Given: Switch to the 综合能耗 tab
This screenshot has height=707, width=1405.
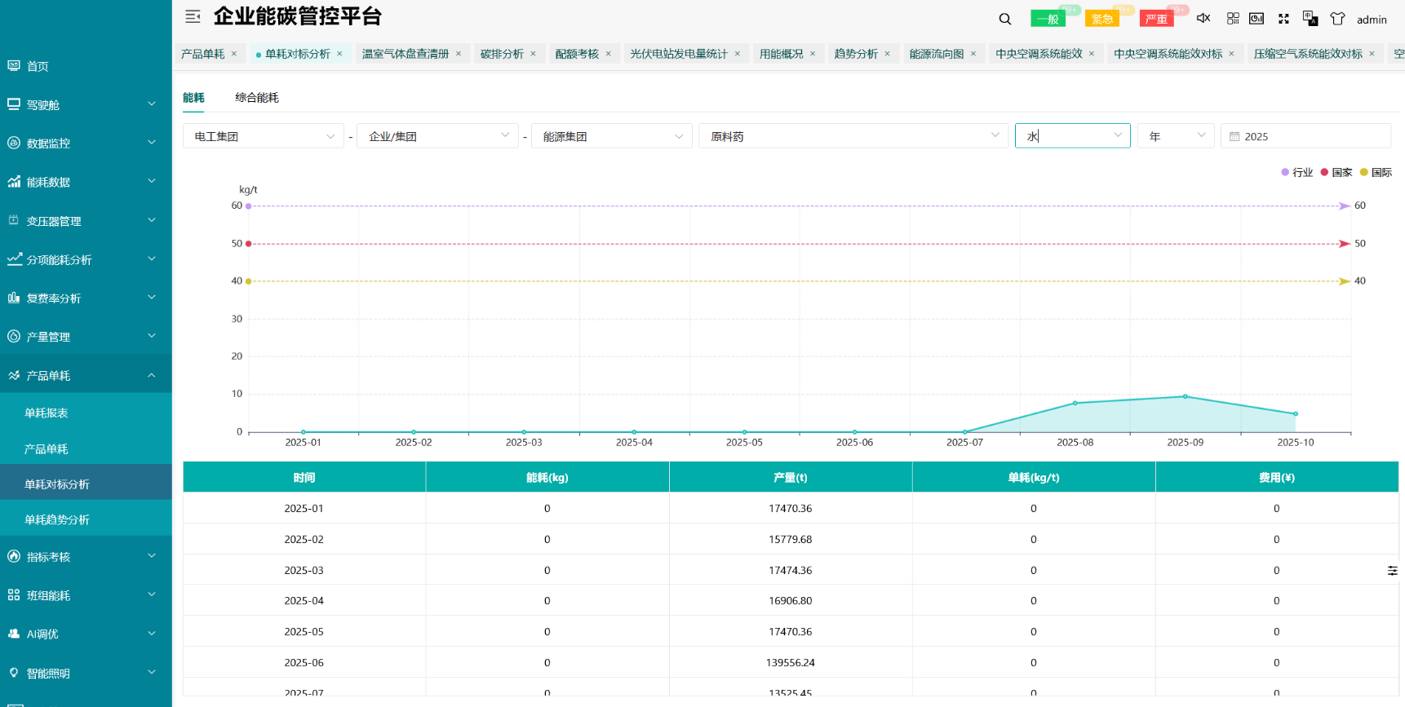Looking at the screenshot, I should (x=257, y=98).
